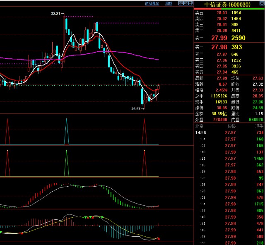Viewport: 265px width, 245px height.
Task: Click the left arrow navigation icon
Action: click(x=180, y=3)
